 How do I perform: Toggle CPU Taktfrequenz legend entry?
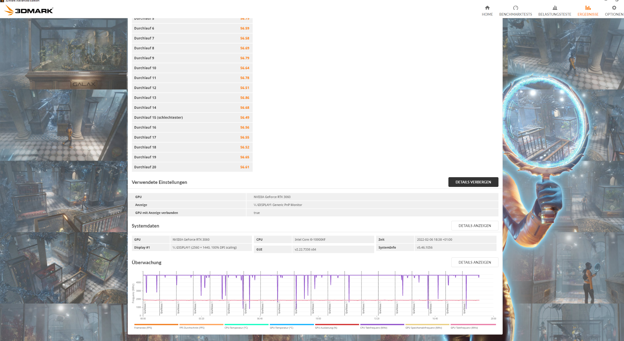tap(374, 328)
